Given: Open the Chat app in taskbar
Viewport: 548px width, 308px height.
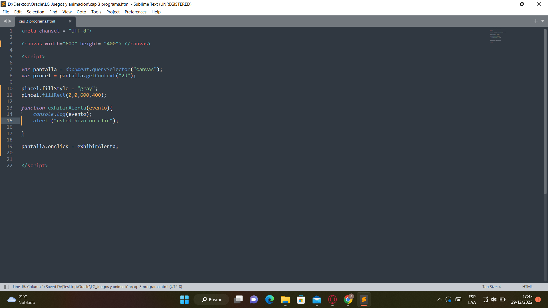Looking at the screenshot, I should click(254, 299).
